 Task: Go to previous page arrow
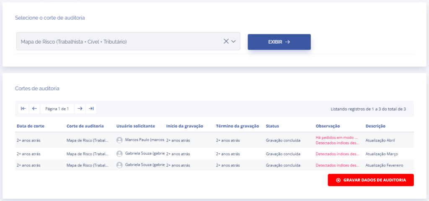[x=35, y=109]
